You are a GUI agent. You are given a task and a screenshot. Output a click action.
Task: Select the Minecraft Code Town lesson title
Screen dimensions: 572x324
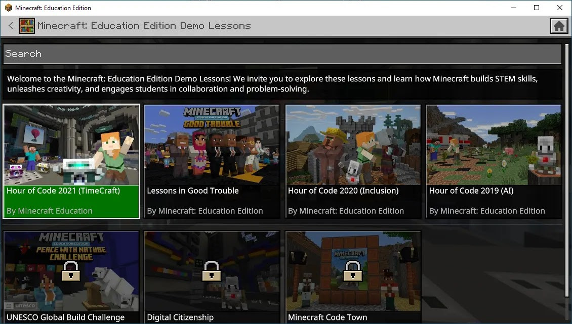point(328,317)
